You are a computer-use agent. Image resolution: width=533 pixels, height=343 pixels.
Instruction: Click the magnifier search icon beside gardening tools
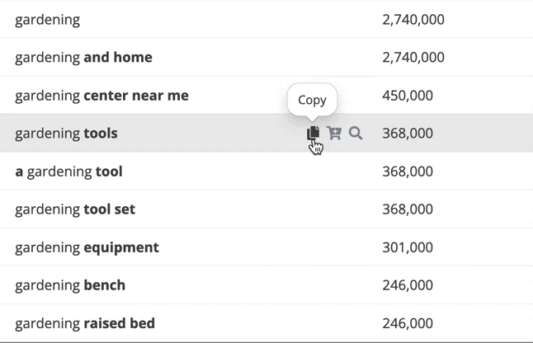click(356, 133)
